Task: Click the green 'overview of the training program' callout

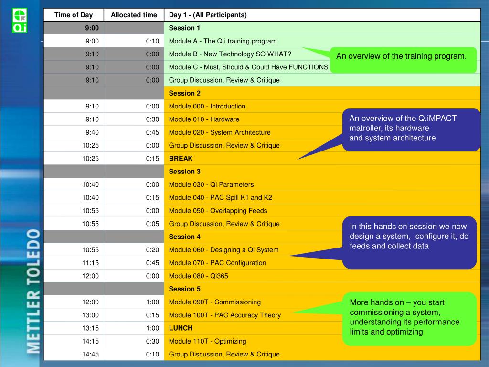Action: [x=403, y=60]
